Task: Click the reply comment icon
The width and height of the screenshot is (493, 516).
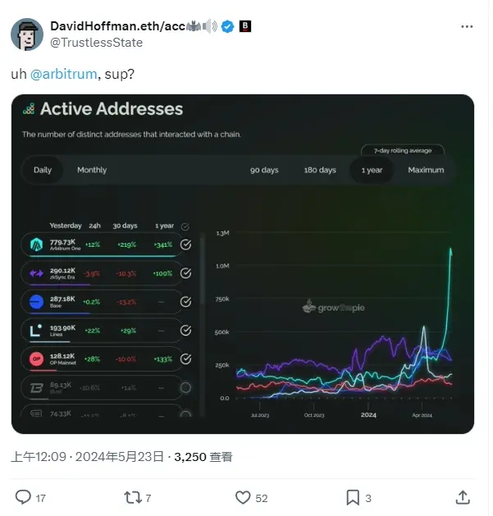Action: click(x=24, y=497)
